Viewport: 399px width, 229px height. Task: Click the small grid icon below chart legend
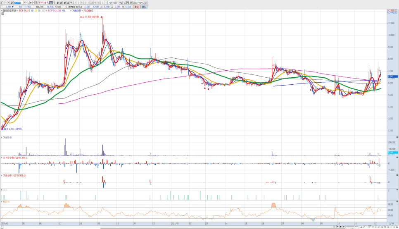tap(3, 14)
